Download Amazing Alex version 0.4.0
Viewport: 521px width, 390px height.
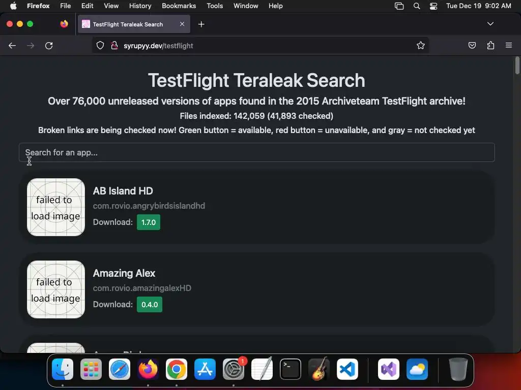coord(150,305)
